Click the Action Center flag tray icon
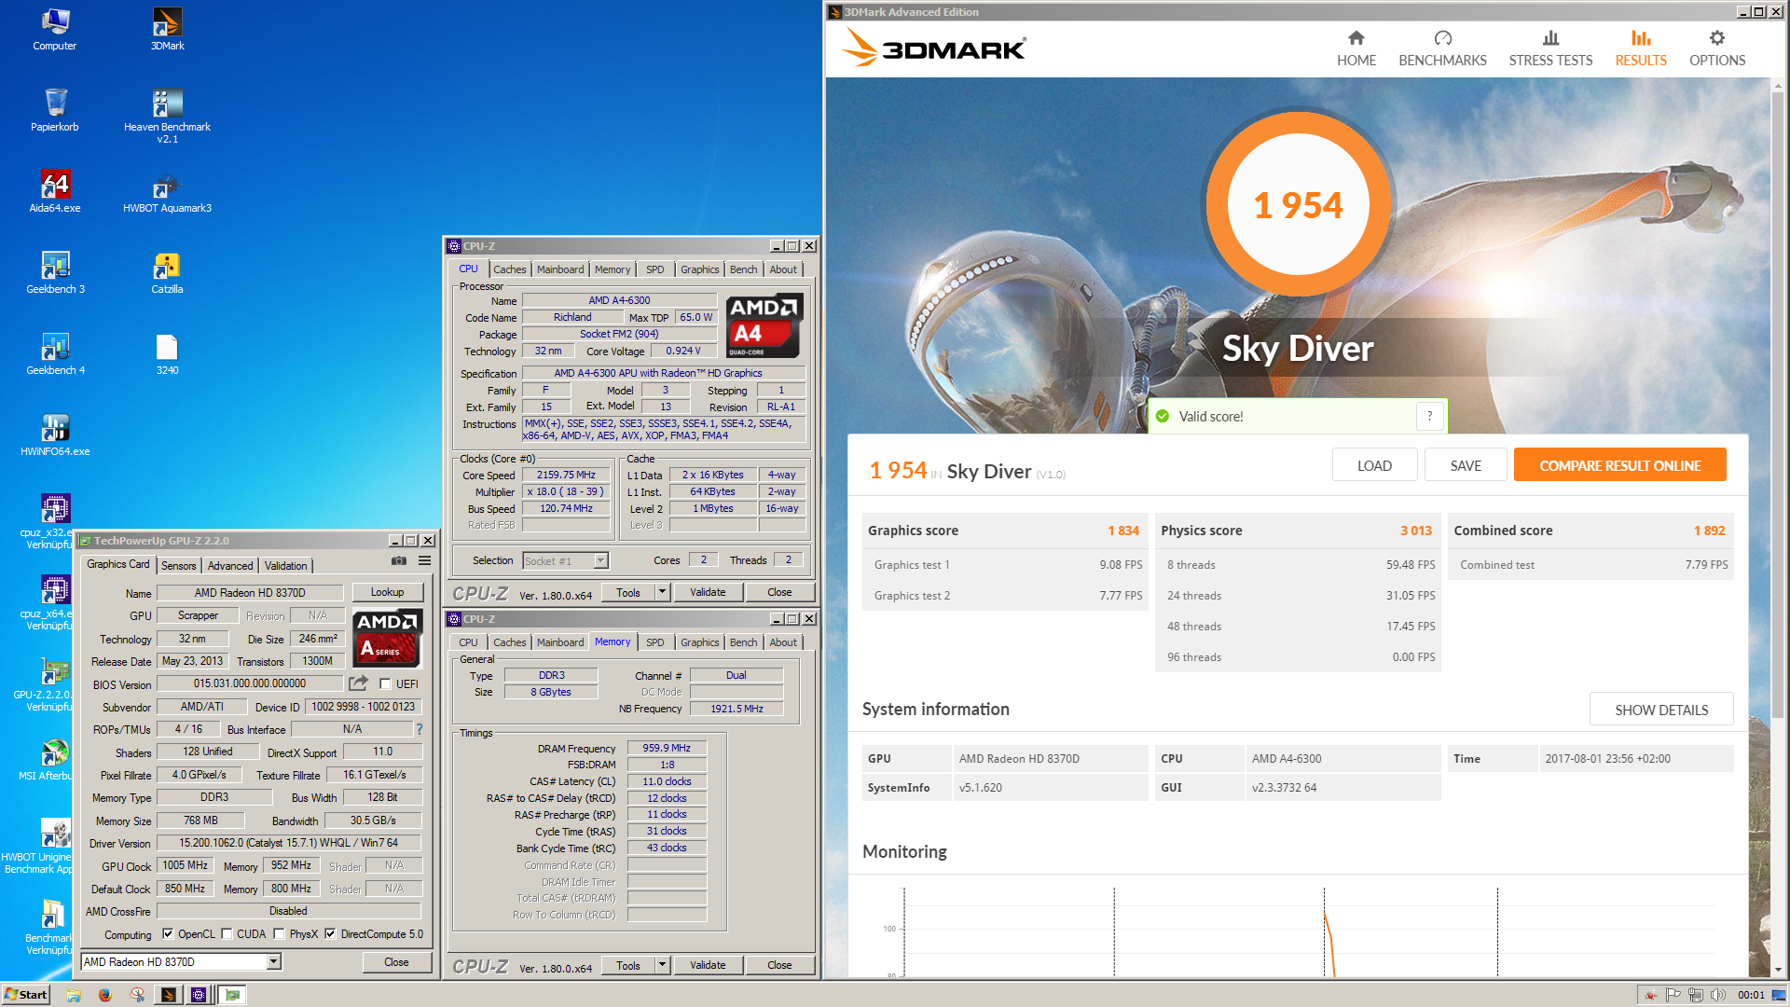1790x1007 pixels. click(x=1673, y=995)
